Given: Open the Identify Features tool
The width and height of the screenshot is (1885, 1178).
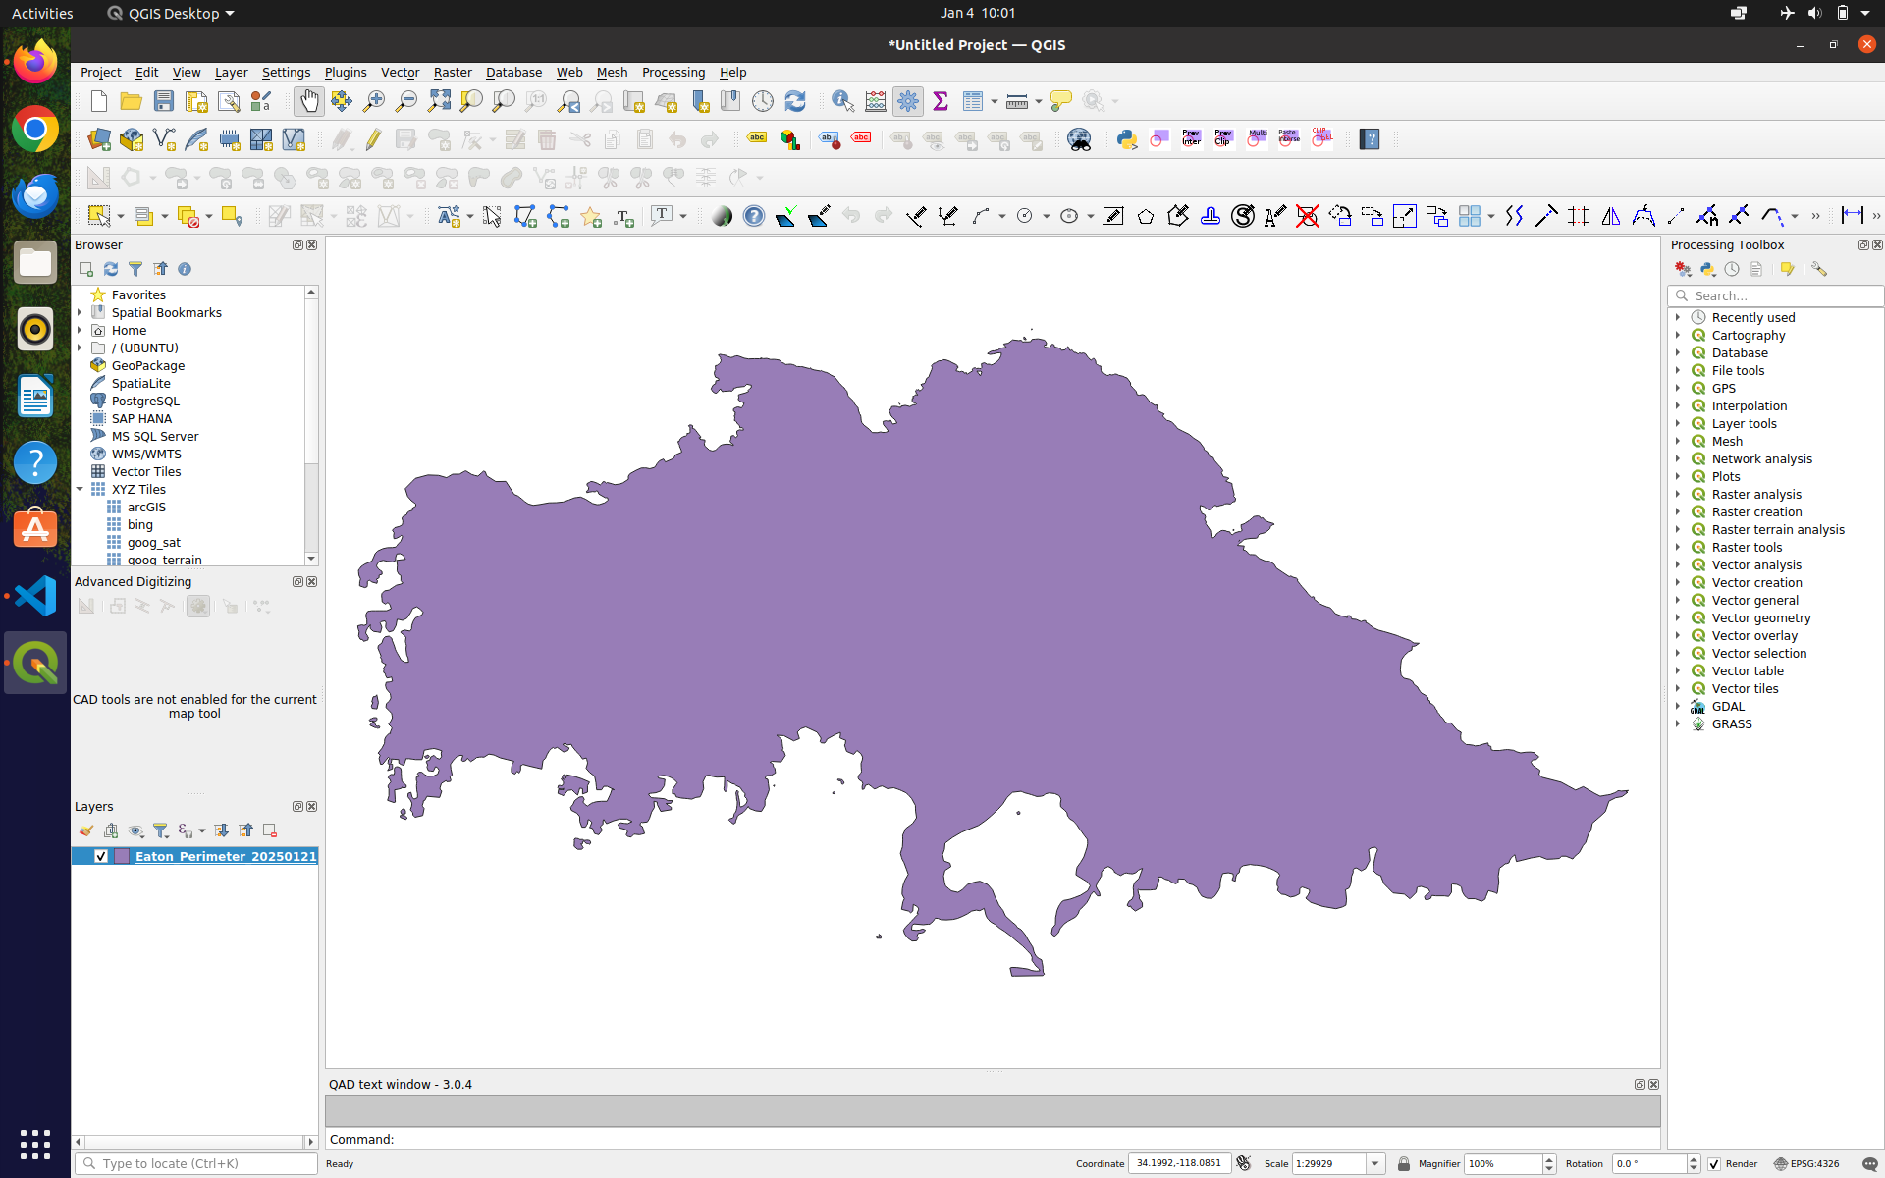Looking at the screenshot, I should tap(841, 101).
